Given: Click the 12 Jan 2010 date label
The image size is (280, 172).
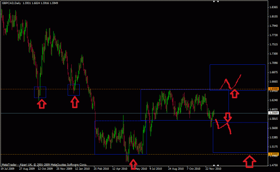Looking at the screenshot, I should (x=82, y=168).
